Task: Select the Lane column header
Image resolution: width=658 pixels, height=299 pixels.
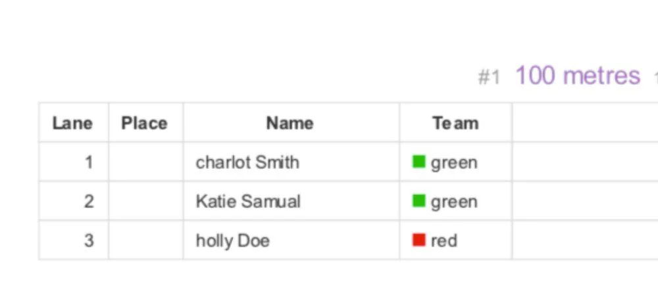Action: [x=74, y=122]
